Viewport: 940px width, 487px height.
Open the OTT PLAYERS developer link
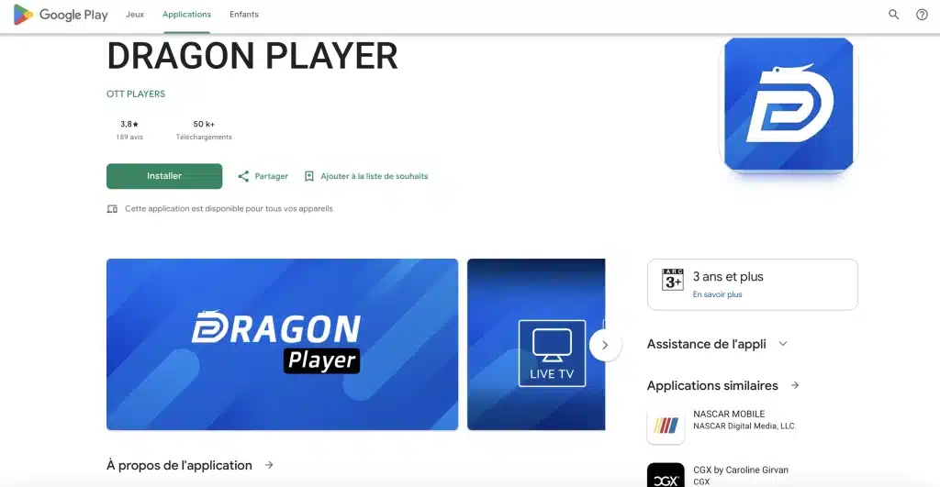136,94
